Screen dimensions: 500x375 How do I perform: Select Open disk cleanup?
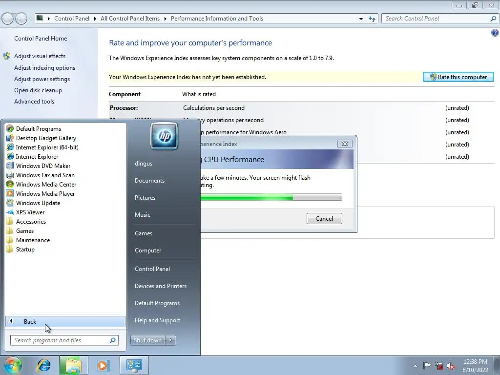[x=38, y=90]
